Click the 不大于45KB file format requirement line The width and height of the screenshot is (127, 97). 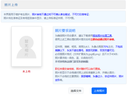(x=87, y=54)
